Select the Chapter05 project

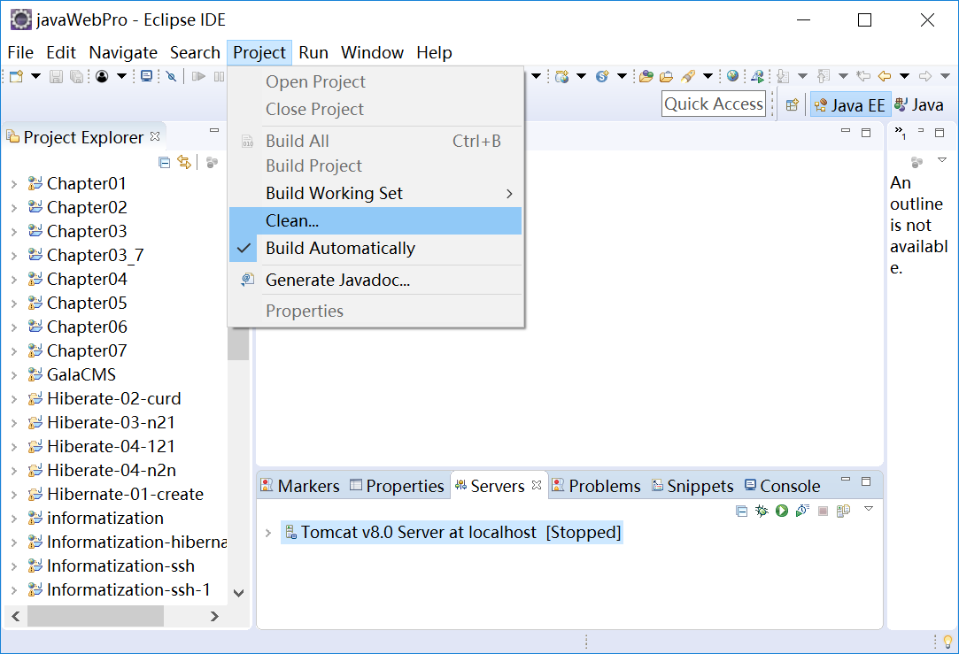click(x=87, y=304)
